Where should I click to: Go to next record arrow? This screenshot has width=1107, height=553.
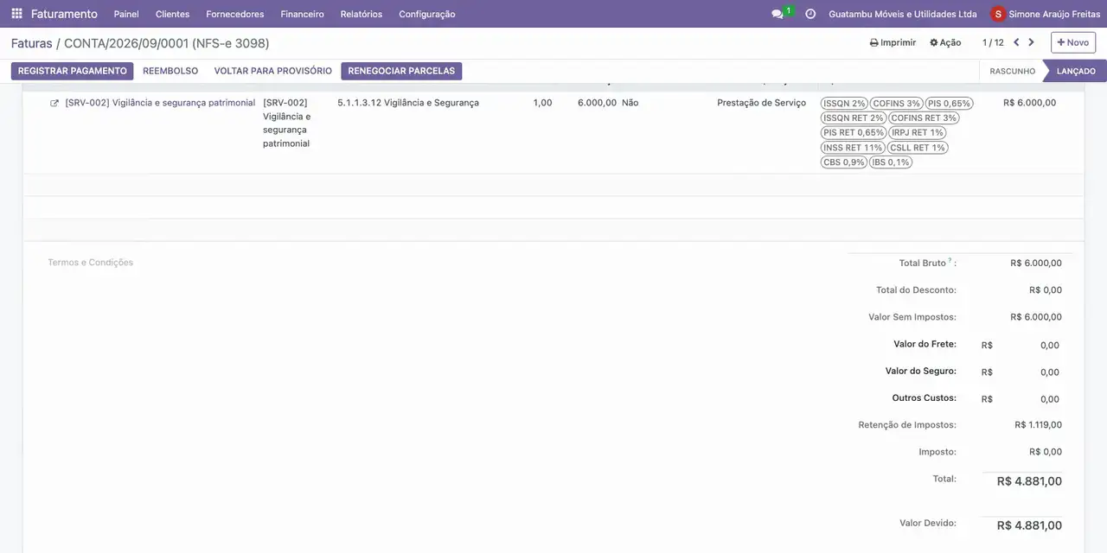pyautogui.click(x=1031, y=42)
